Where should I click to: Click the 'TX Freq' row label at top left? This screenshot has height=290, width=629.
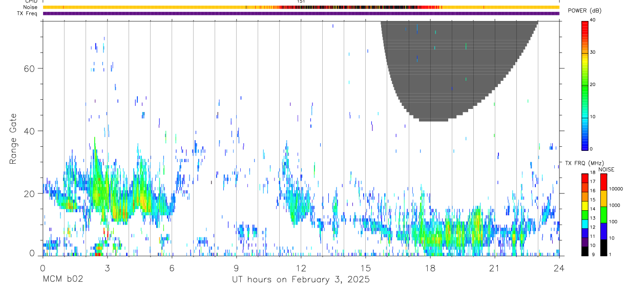28,13
